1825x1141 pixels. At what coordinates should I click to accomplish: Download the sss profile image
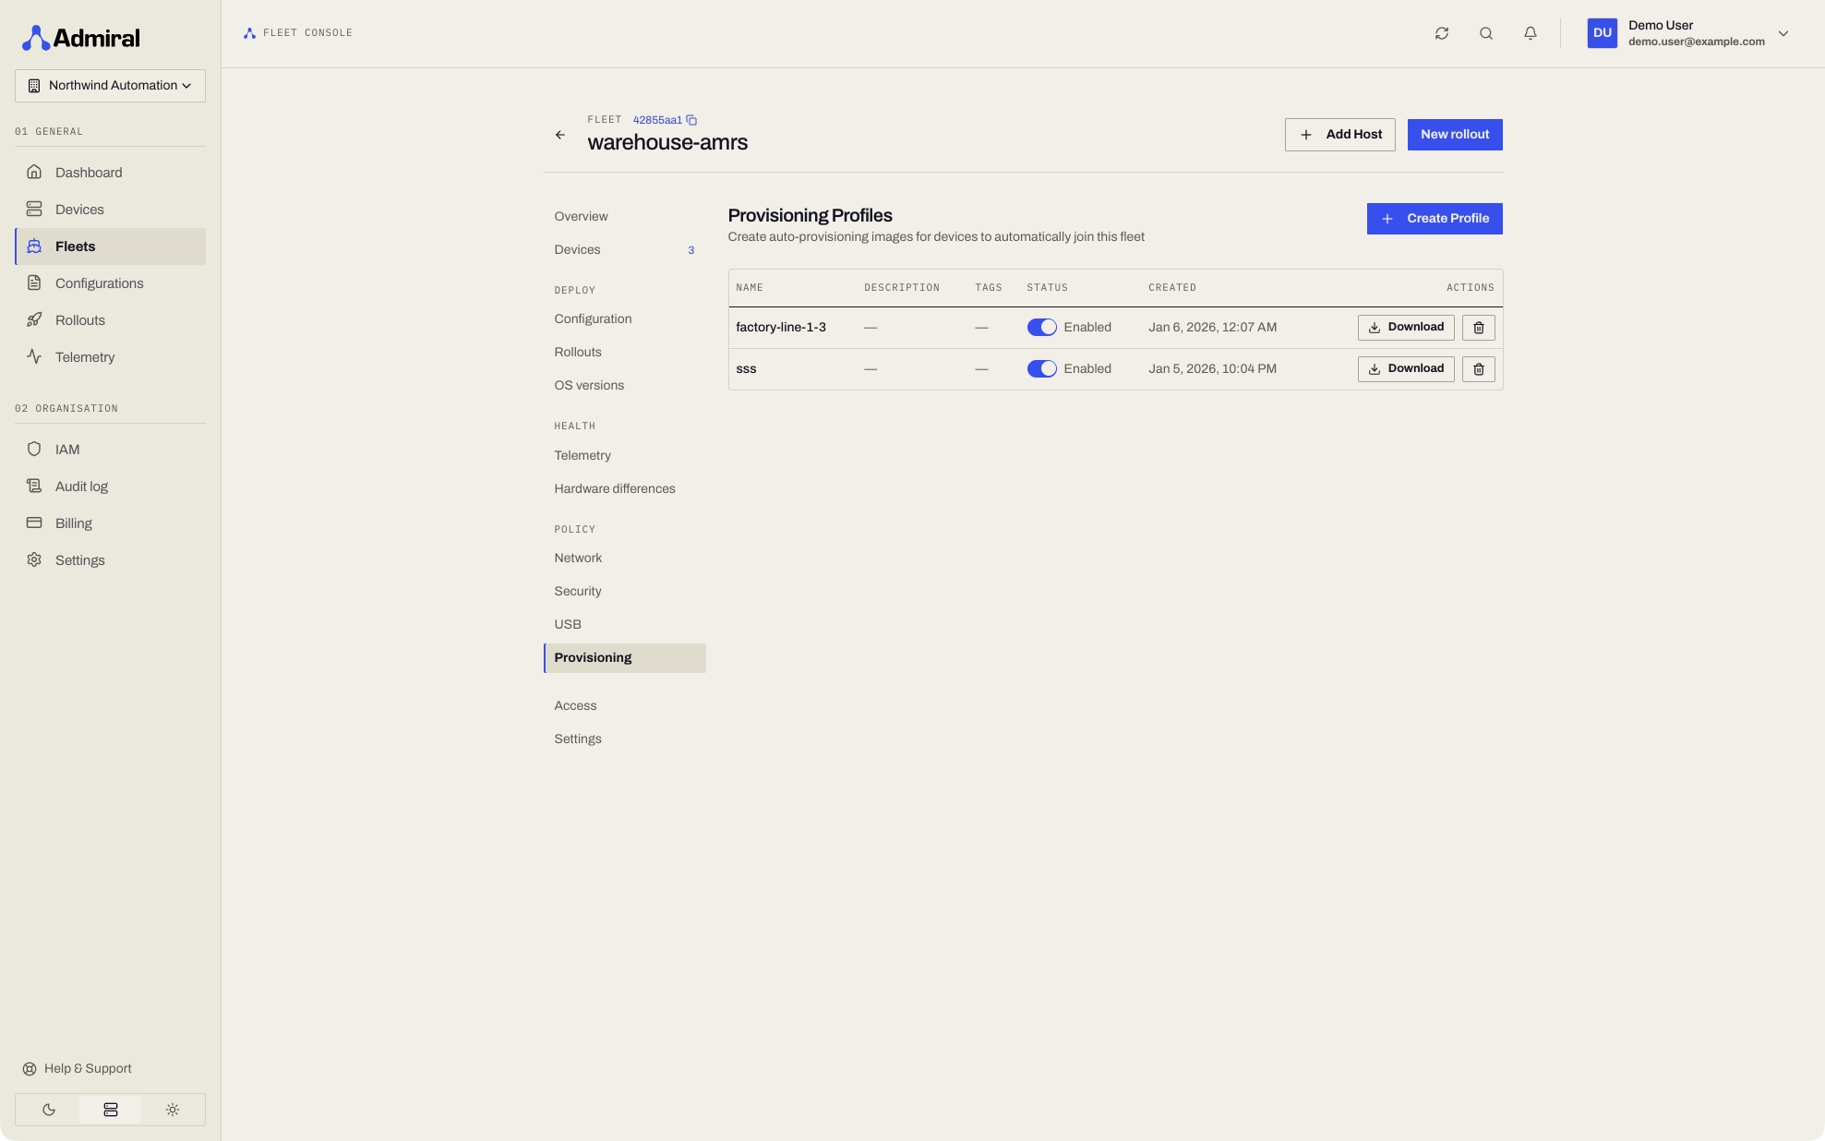(x=1405, y=369)
